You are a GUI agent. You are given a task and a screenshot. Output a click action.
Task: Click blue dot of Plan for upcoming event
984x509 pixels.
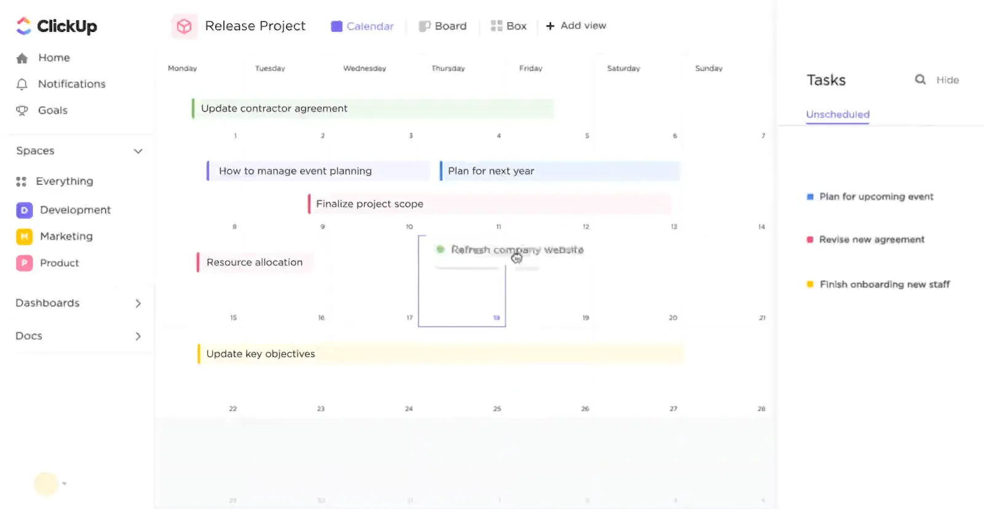(x=810, y=197)
